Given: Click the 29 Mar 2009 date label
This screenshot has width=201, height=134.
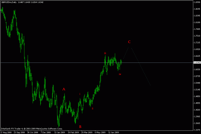Looking at the screenshot, I should click(x=87, y=132).
